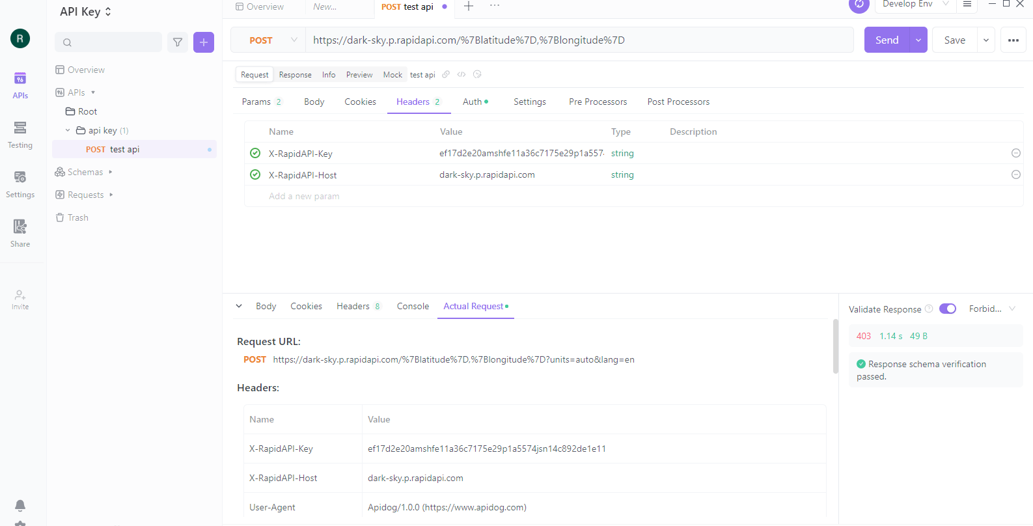Open the Share section in the sidebar

coord(20,234)
